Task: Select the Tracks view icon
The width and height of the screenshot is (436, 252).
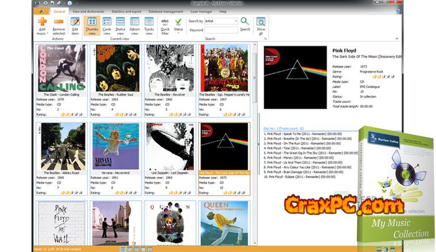Action: (149, 22)
